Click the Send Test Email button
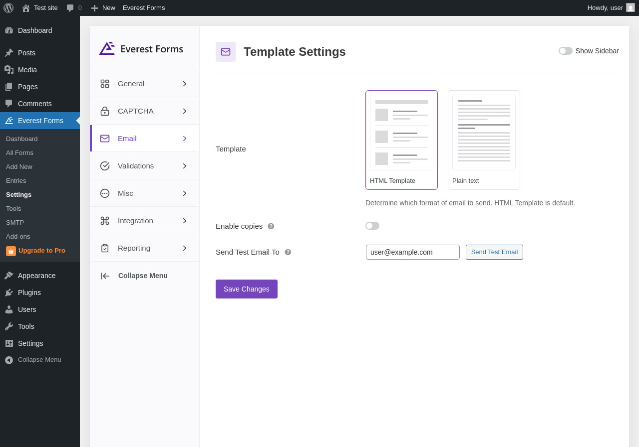 coord(494,252)
